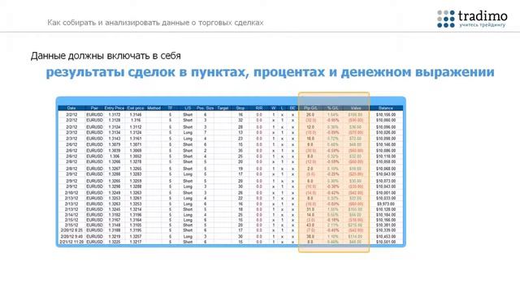Click the Target column header
This screenshot has width=520, height=292.
coord(223,108)
